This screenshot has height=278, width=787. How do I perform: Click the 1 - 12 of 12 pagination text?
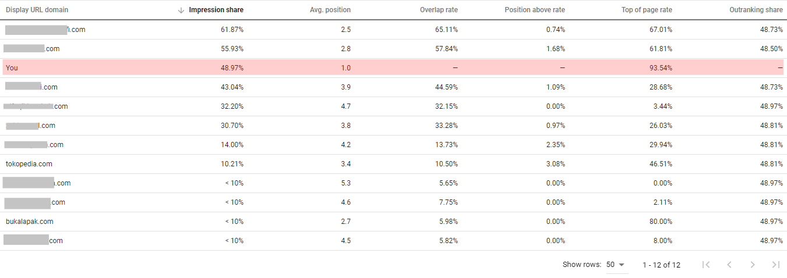pyautogui.click(x=661, y=265)
